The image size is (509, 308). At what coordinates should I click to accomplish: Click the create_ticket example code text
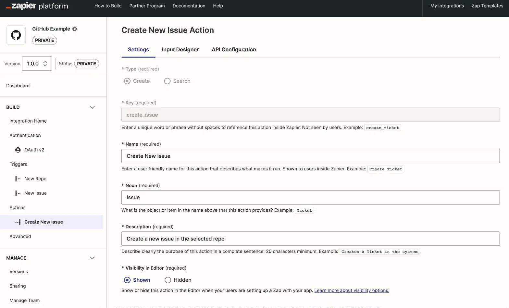(x=382, y=128)
